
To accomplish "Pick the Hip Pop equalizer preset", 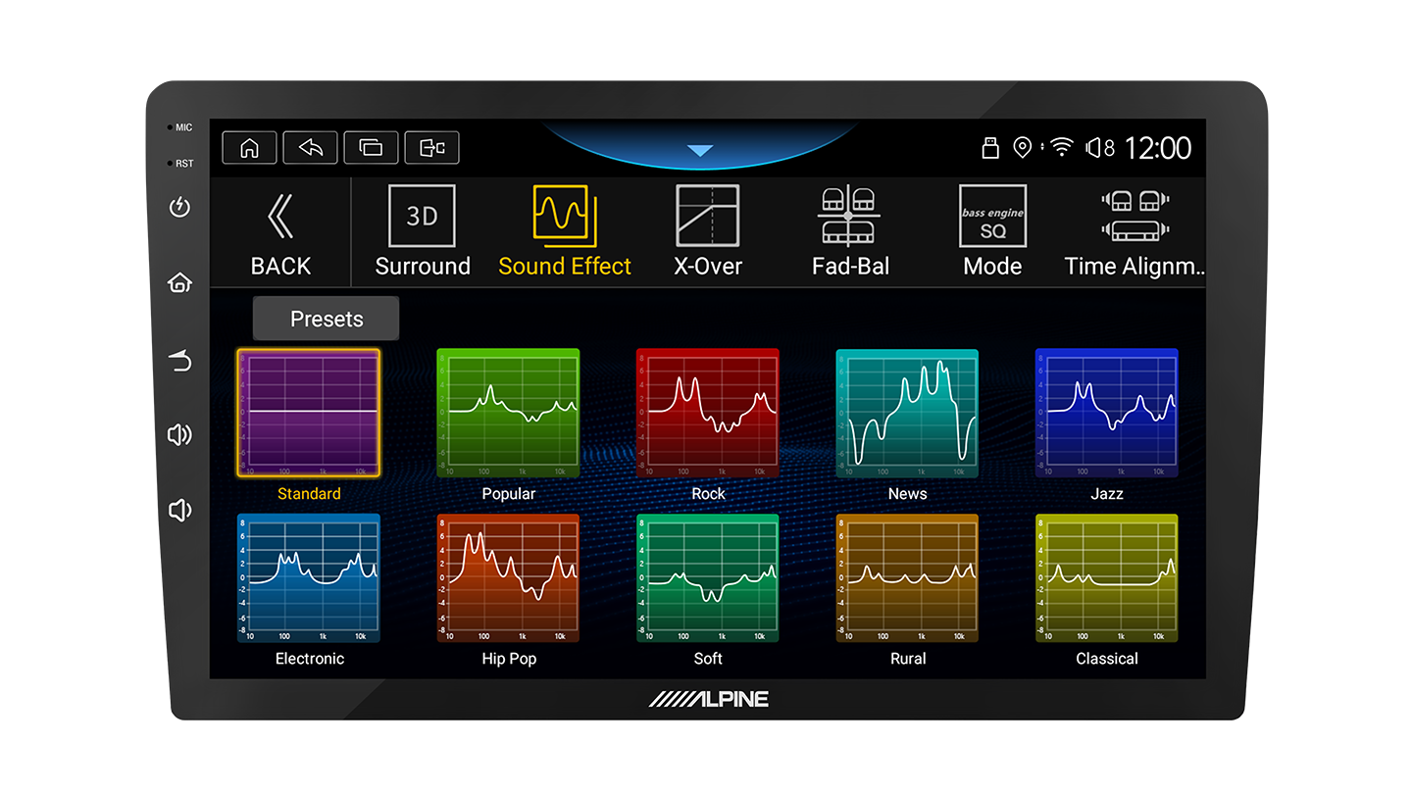I will [x=508, y=578].
